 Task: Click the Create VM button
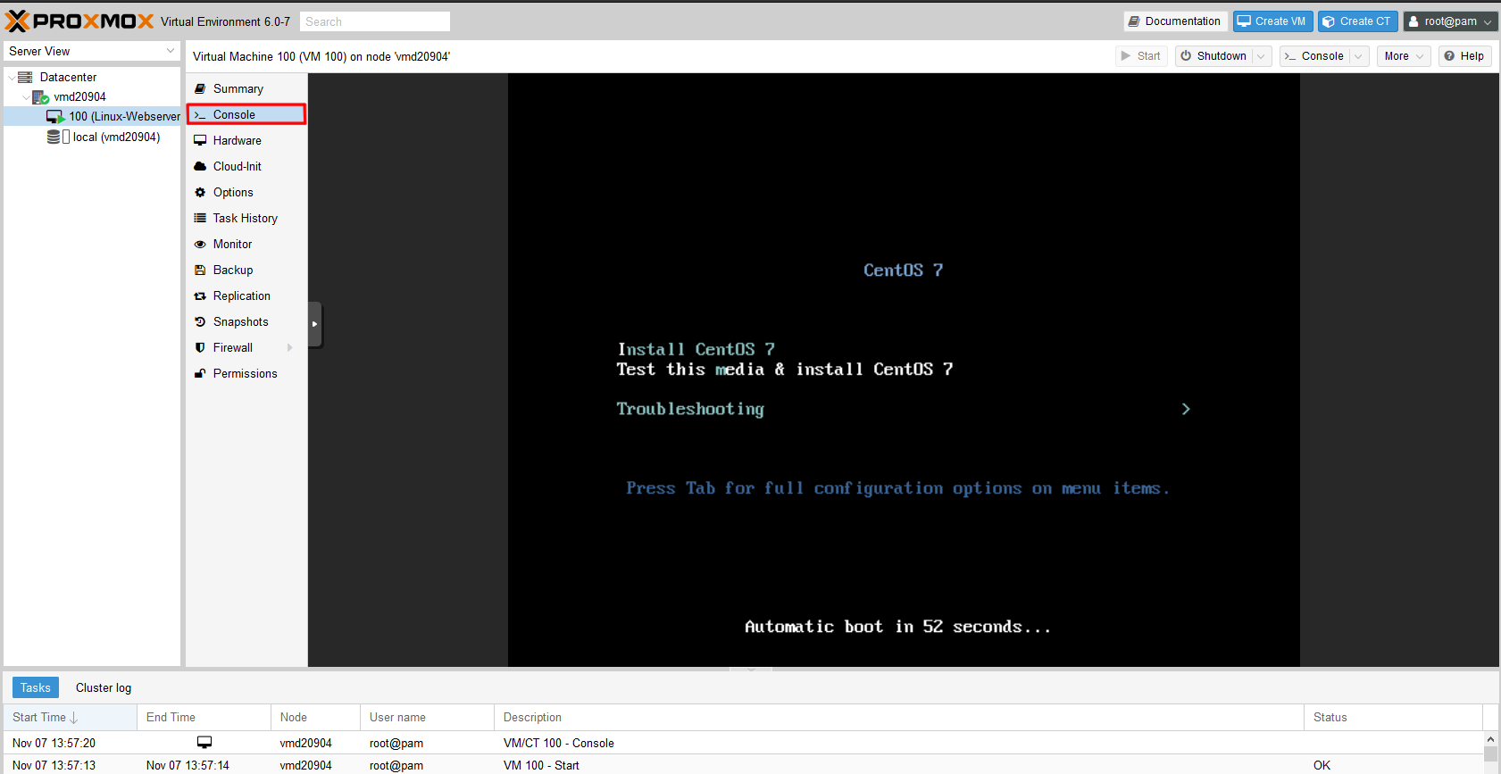[1272, 21]
